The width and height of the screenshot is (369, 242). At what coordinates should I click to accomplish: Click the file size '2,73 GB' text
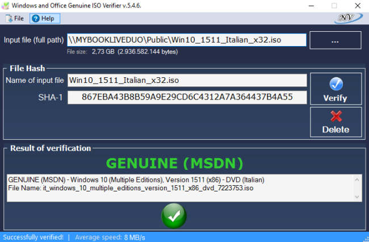(103, 52)
